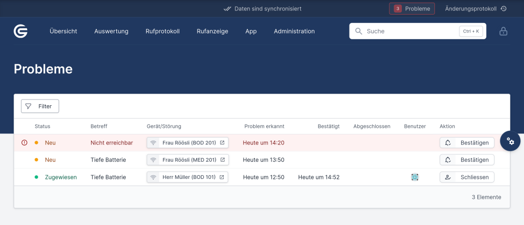The width and height of the screenshot is (524, 225).
Task: Open the Administration menu
Action: [x=294, y=31]
